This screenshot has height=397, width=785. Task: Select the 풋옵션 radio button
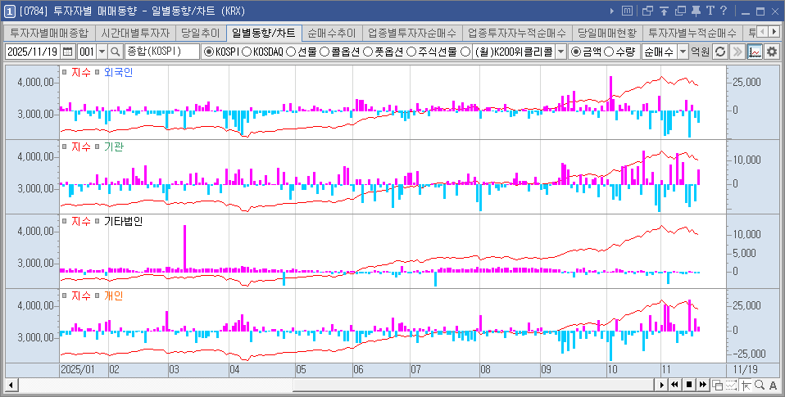click(x=367, y=52)
